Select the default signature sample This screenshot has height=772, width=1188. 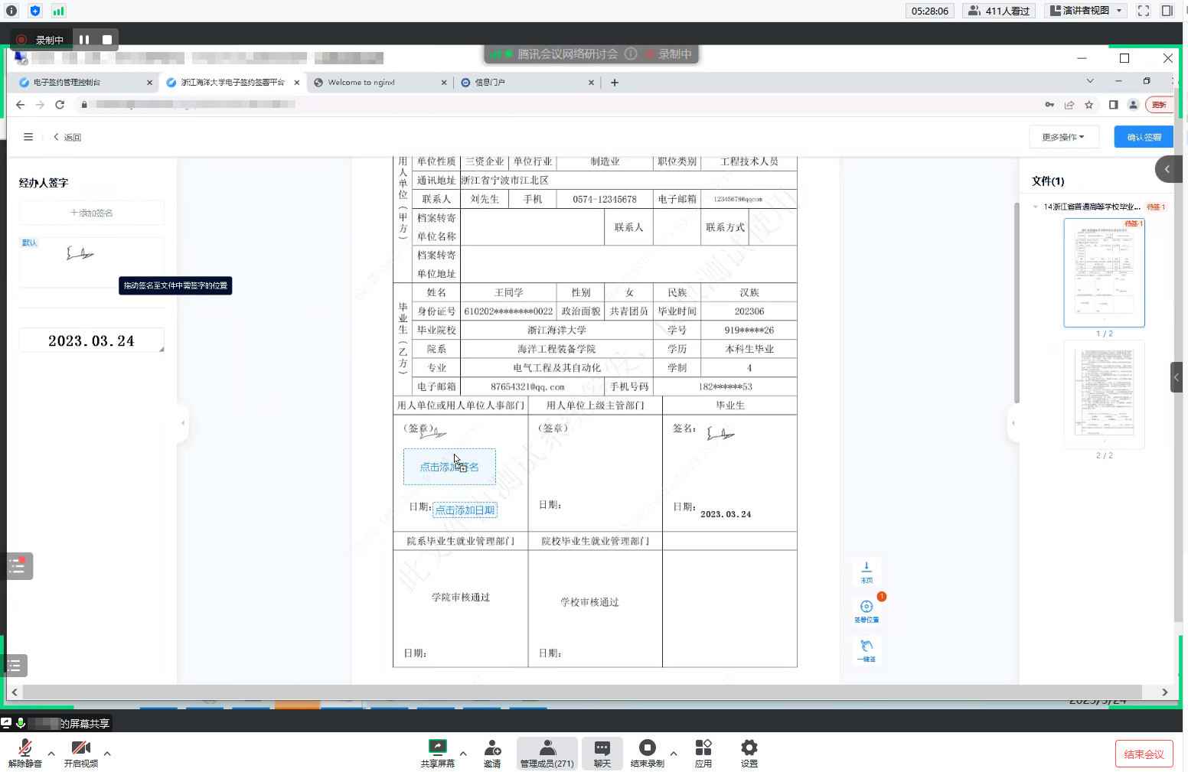pyautogui.click(x=92, y=262)
